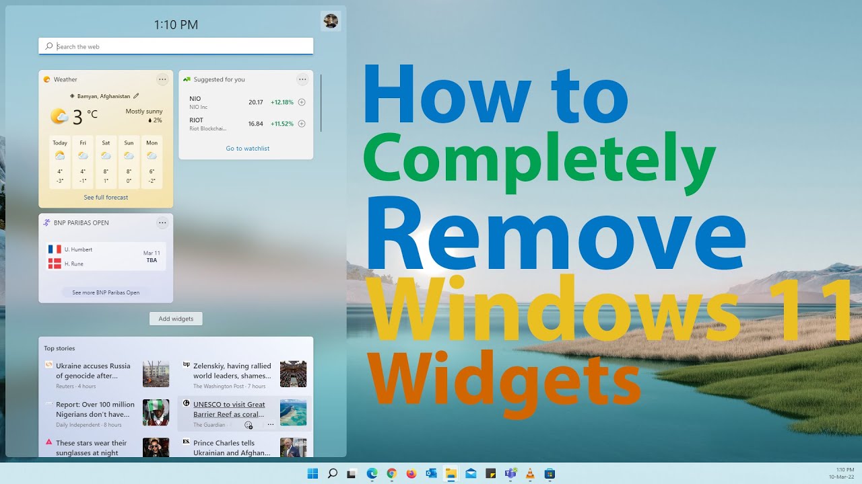862x484 pixels.
Task: Click The Washington Post source logo
Action: pyautogui.click(x=187, y=365)
